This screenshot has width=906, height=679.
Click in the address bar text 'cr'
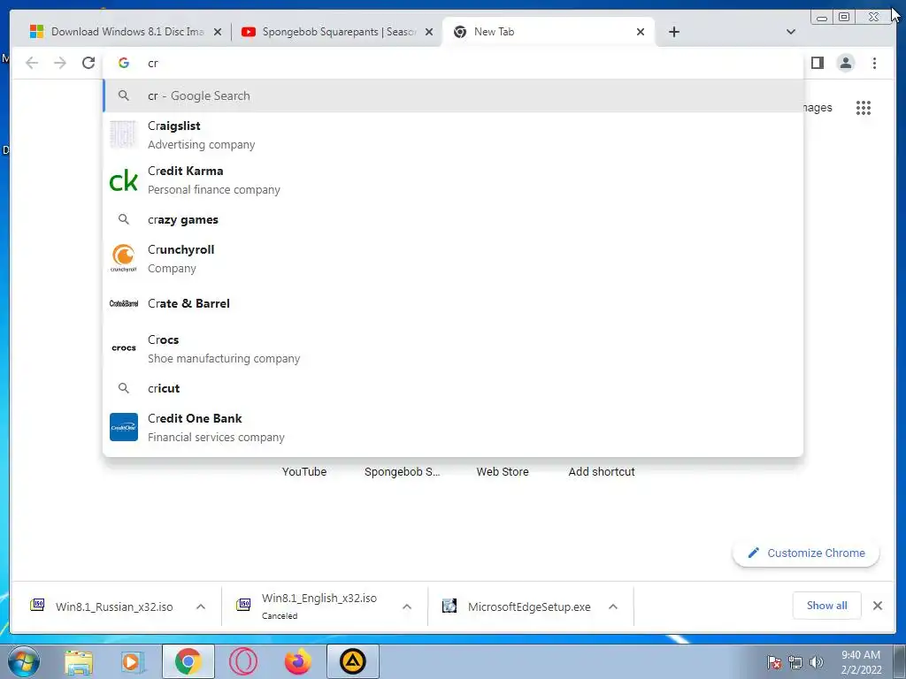153,64
